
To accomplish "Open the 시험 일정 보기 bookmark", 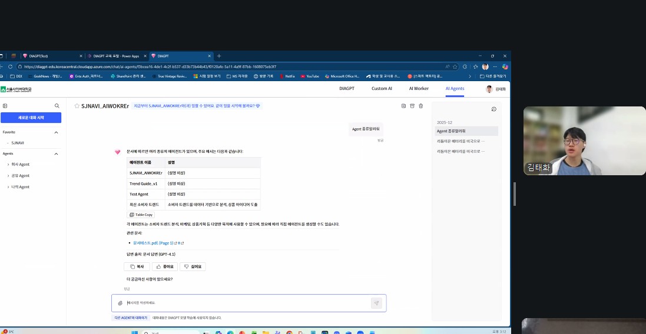I will [x=207, y=76].
